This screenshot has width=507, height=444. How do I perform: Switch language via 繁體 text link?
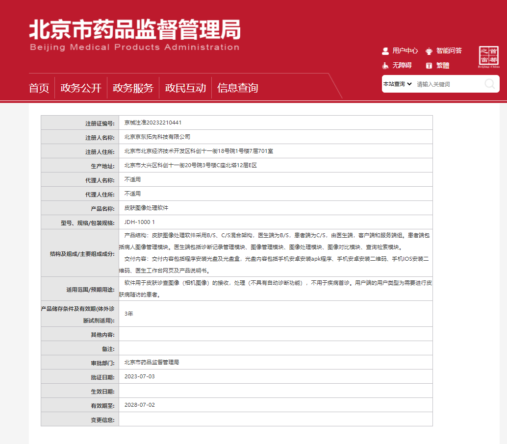click(x=443, y=66)
